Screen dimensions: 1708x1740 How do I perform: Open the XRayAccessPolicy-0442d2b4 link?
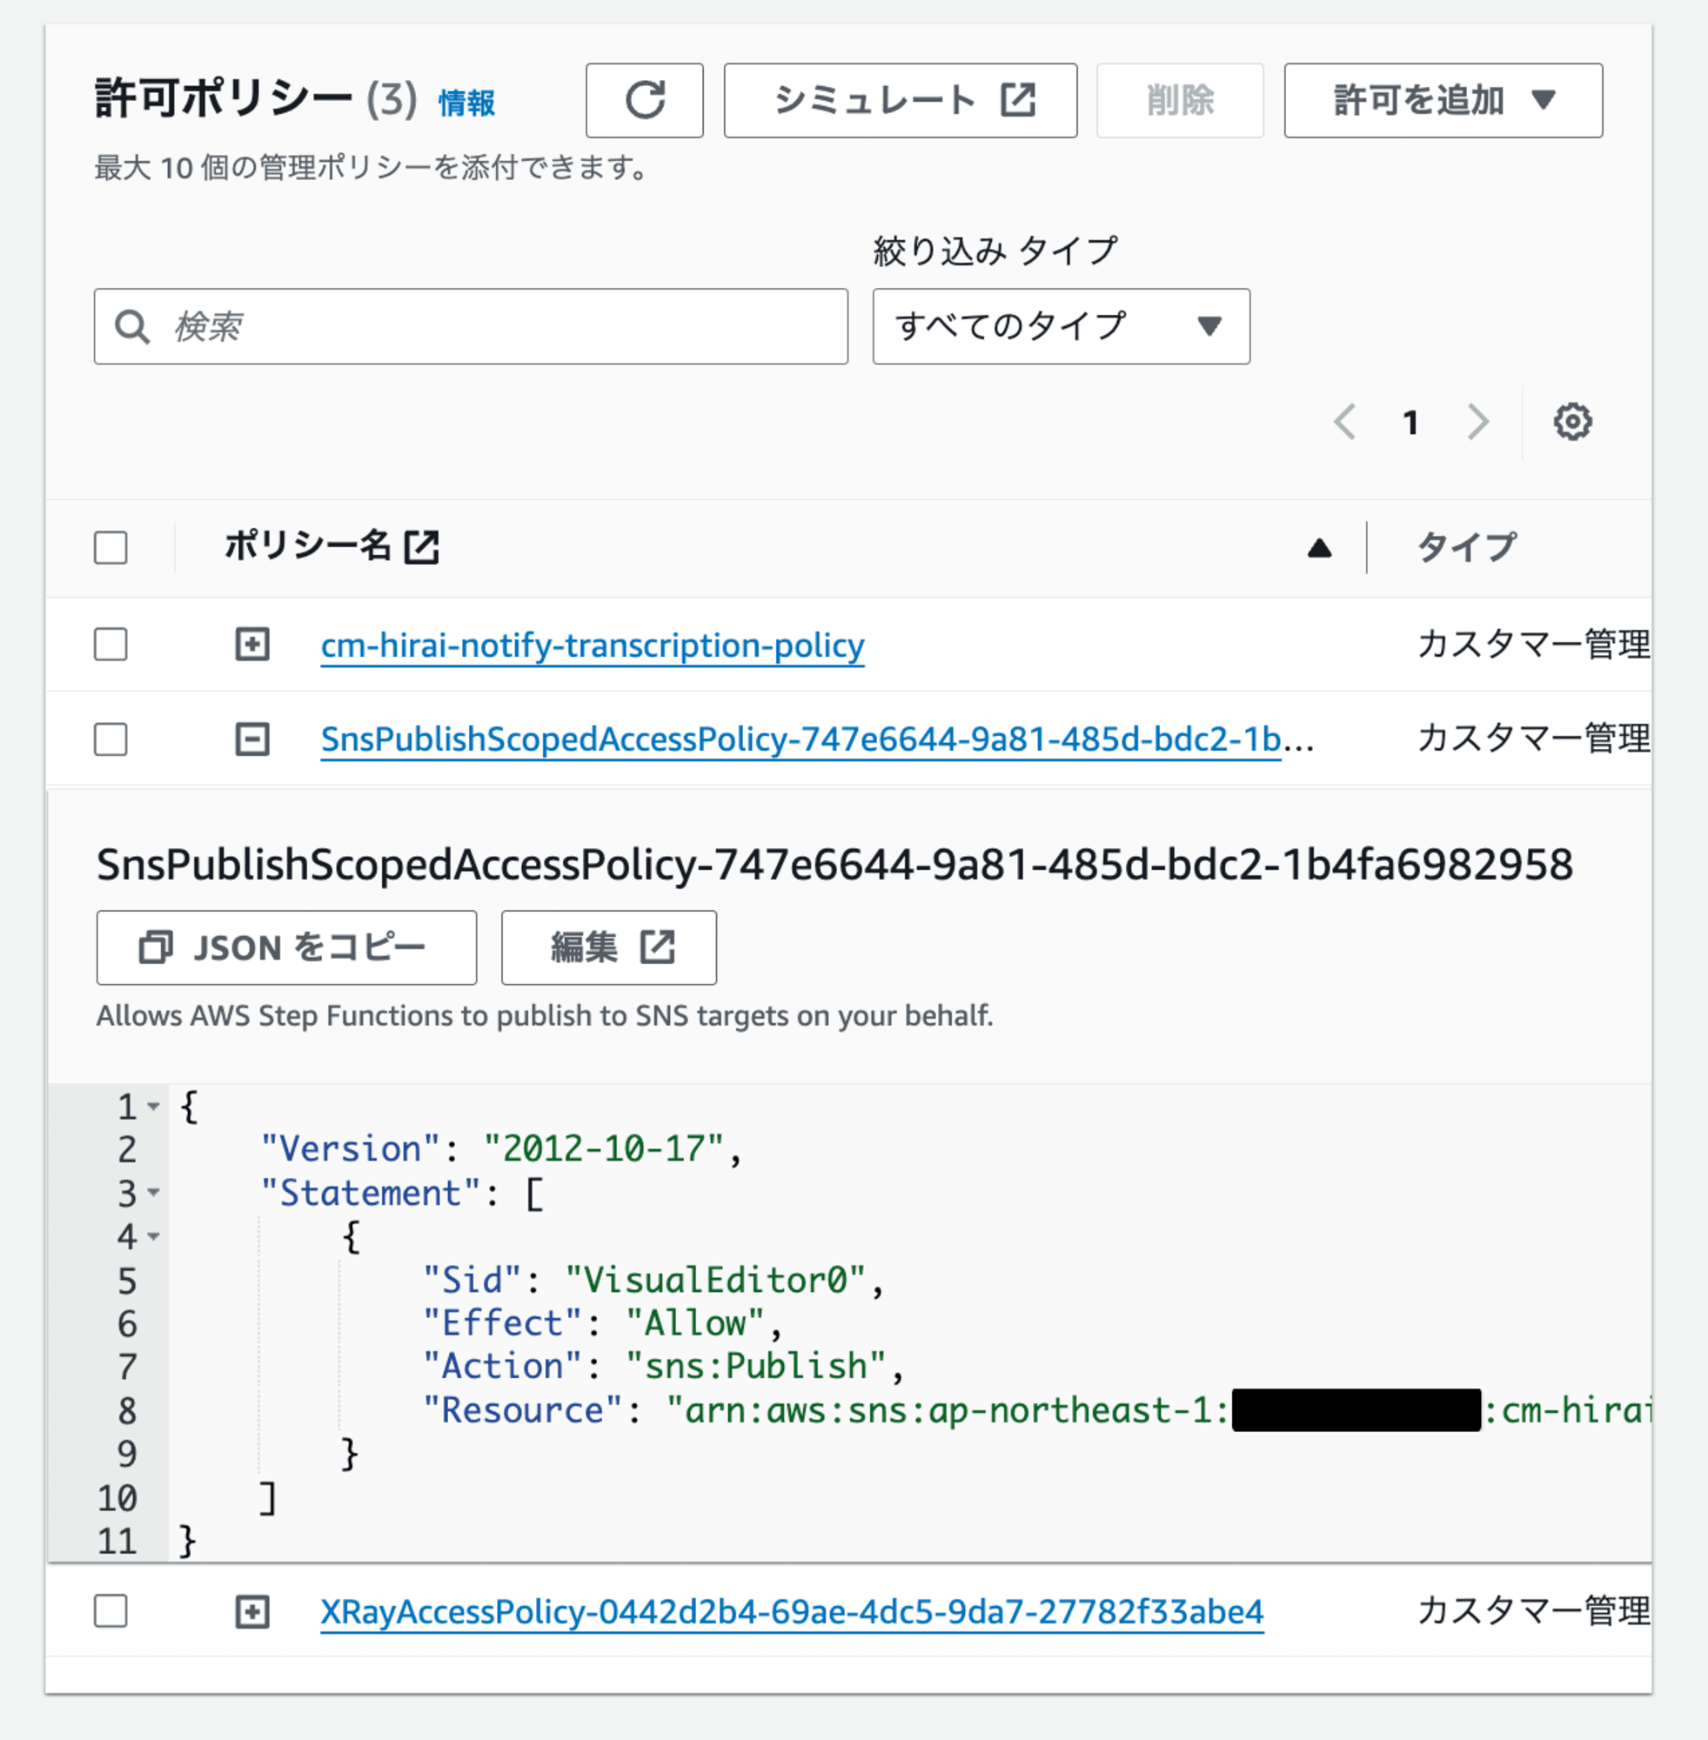click(792, 1612)
